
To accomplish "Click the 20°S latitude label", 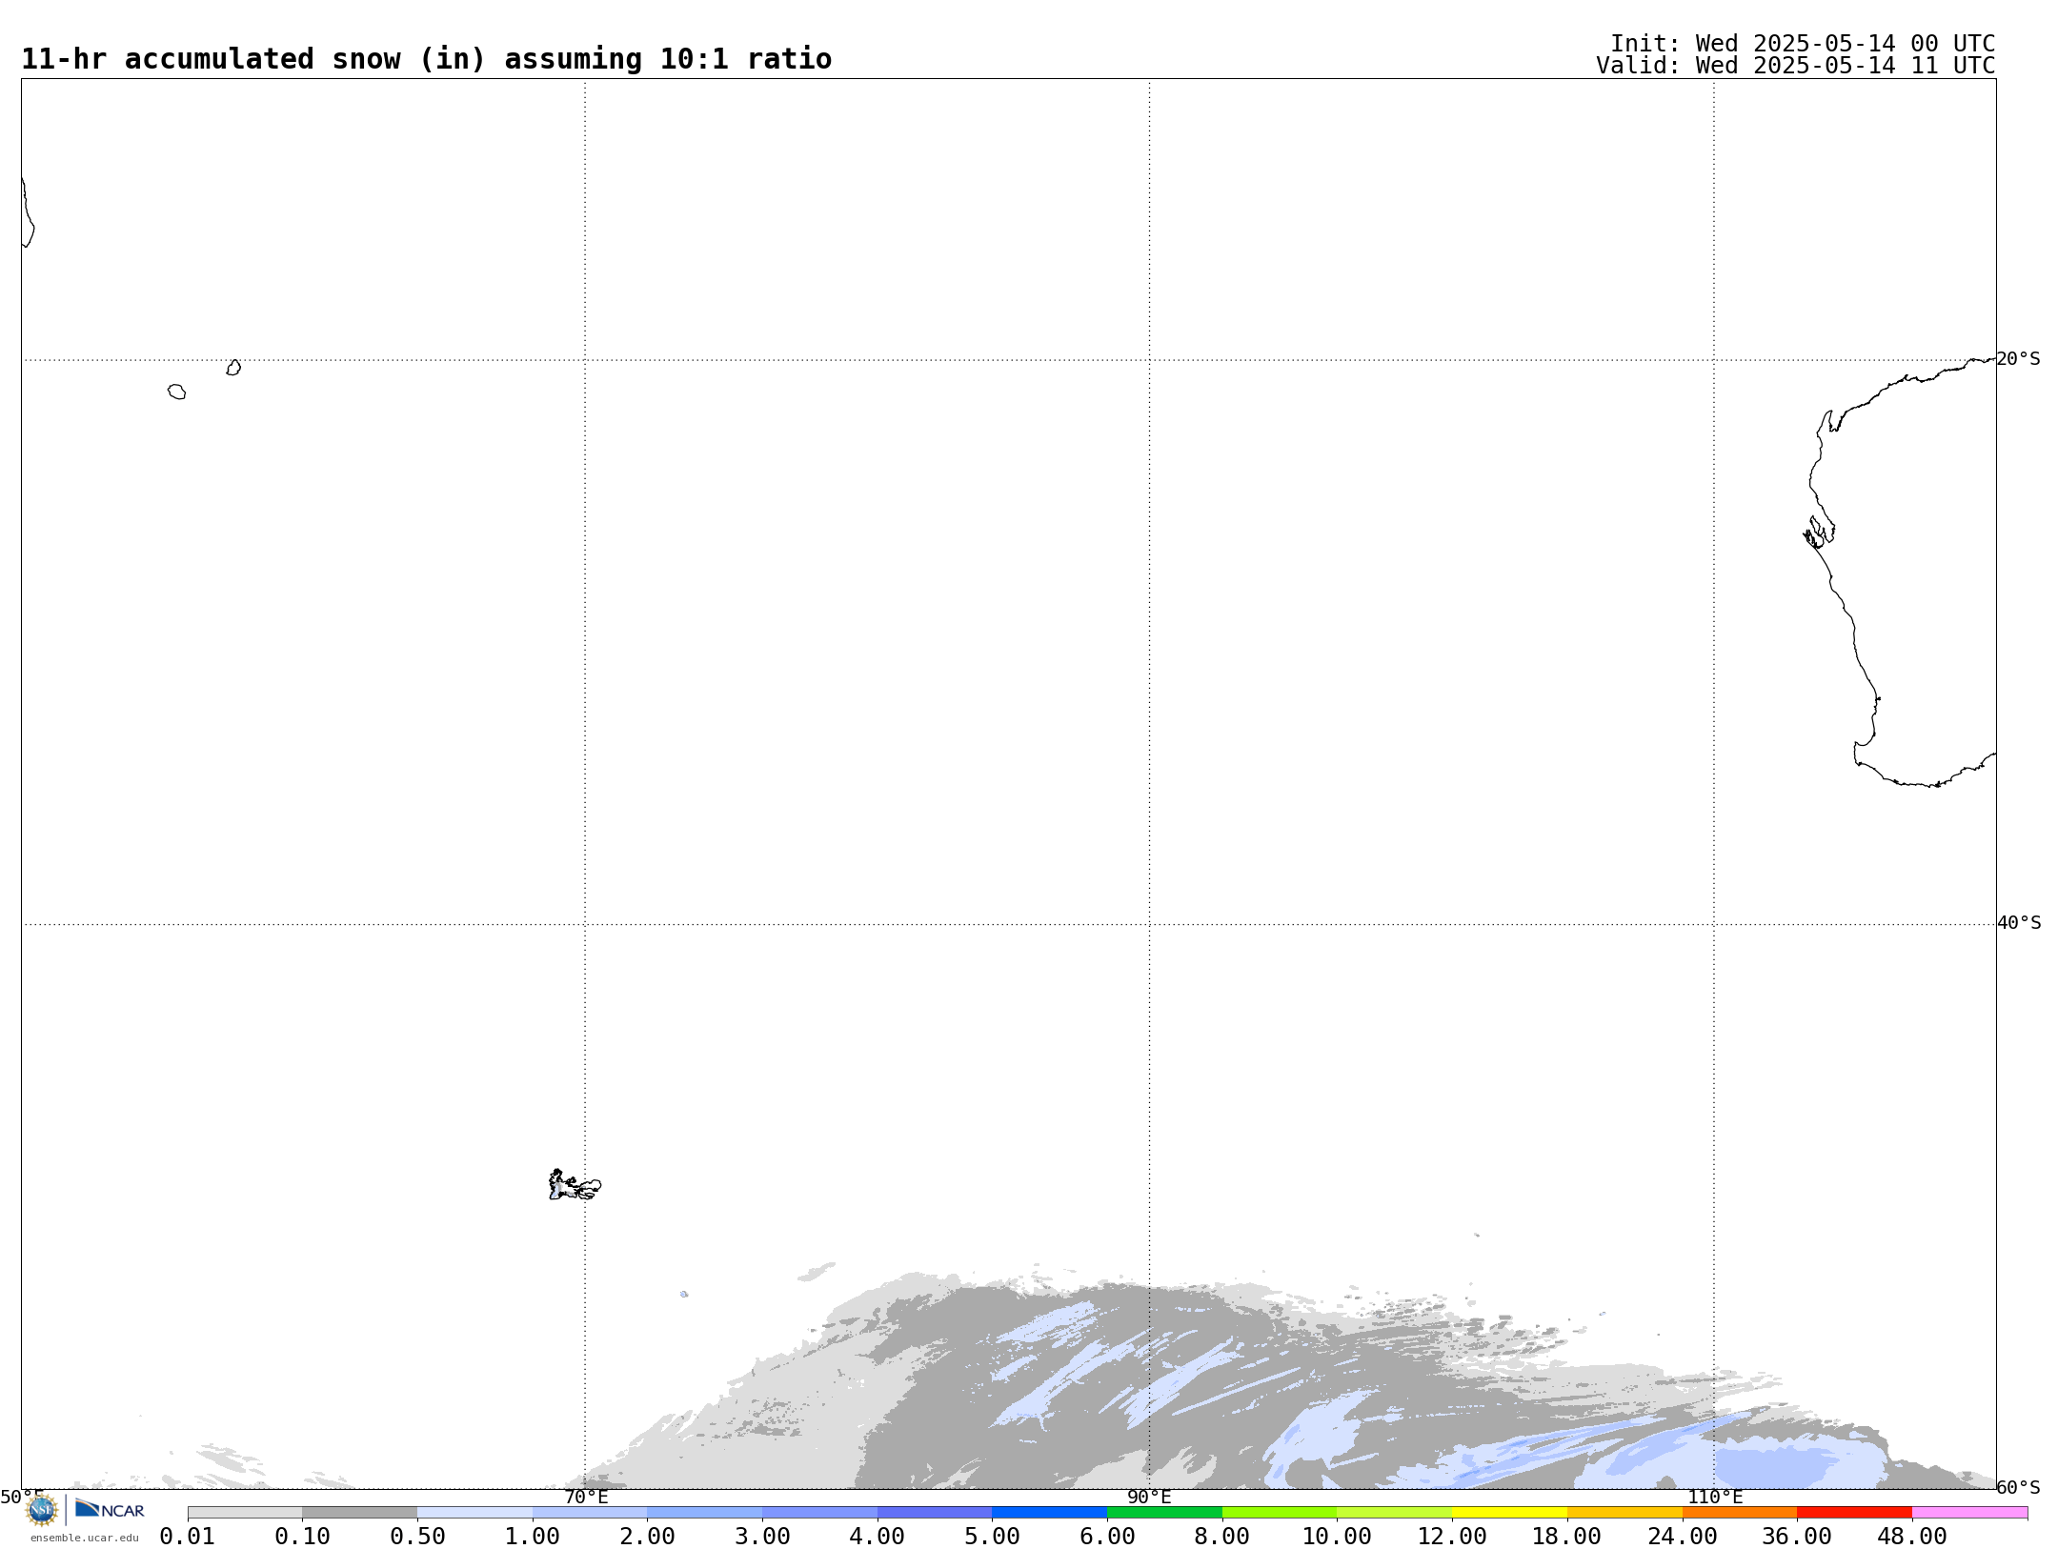I will click(2018, 359).
